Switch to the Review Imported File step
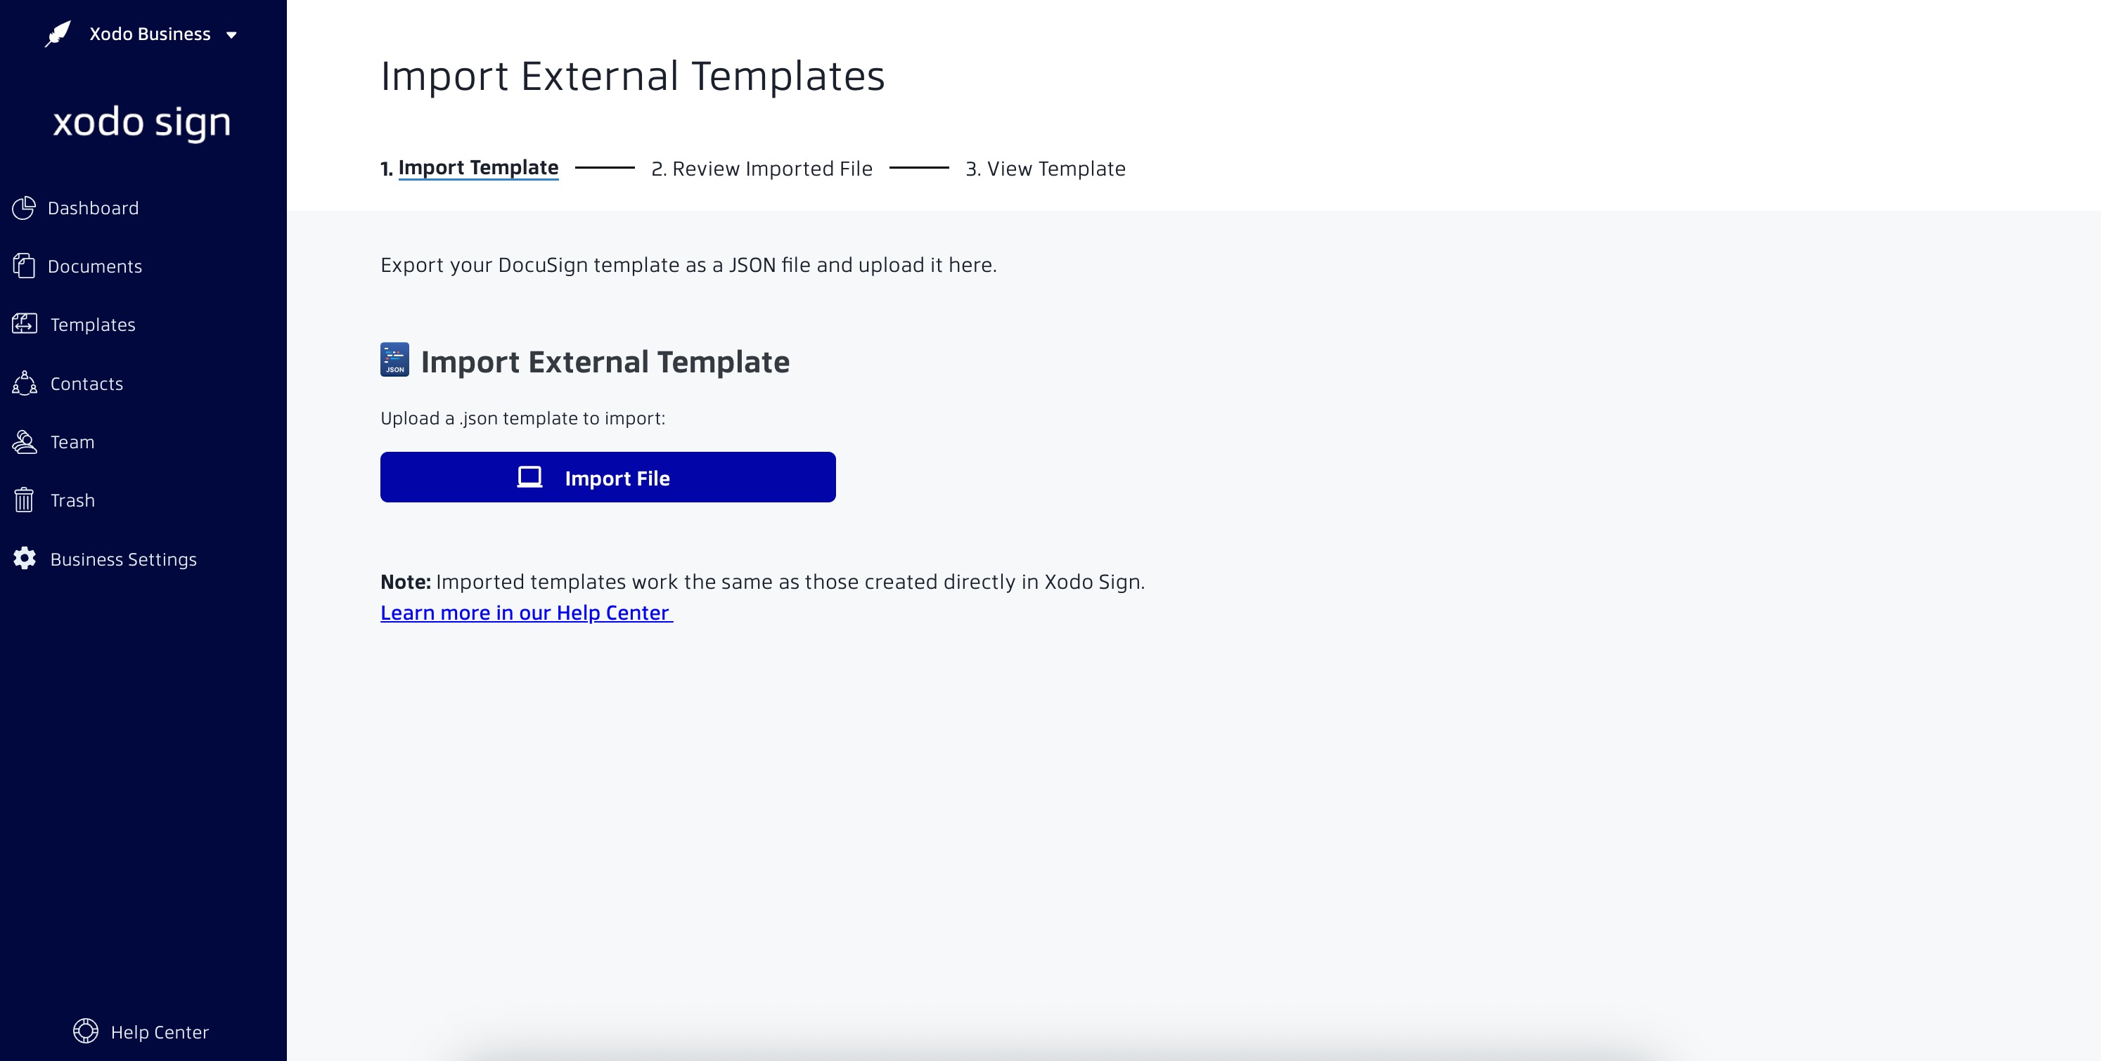This screenshot has height=1061, width=2101. (x=763, y=169)
